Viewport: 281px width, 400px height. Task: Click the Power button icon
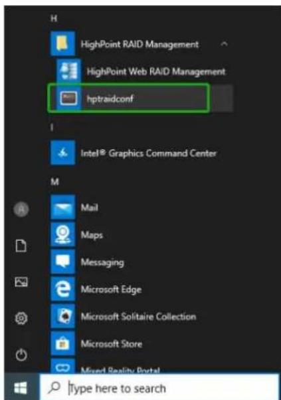21,355
